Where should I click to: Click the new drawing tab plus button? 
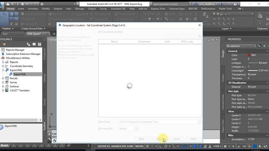pyautogui.click(x=54, y=34)
